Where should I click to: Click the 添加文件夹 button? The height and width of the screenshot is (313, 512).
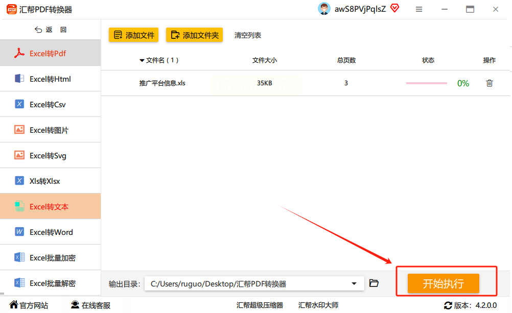pyautogui.click(x=194, y=35)
